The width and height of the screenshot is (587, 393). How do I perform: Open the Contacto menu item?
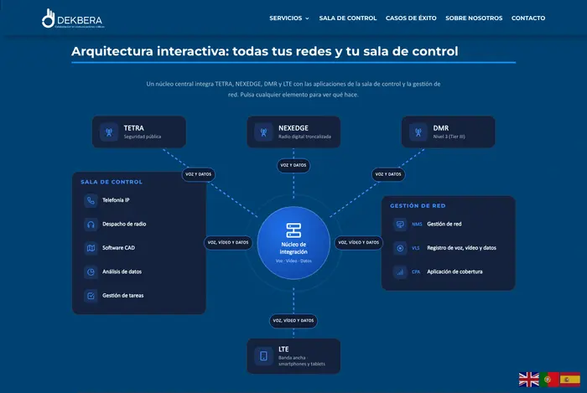[528, 18]
